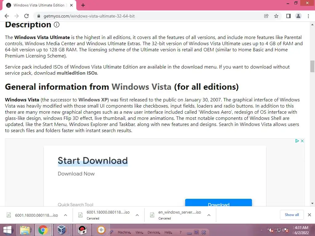This screenshot has width=315, height=236.
Task: Click the Download Now ad text
Action: tap(76, 174)
